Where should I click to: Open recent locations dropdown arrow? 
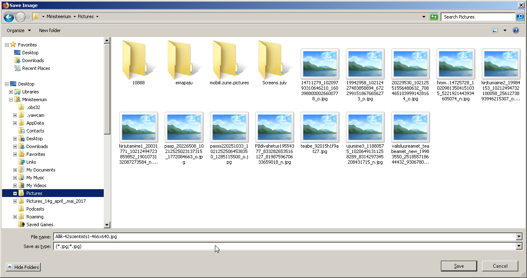click(28, 17)
